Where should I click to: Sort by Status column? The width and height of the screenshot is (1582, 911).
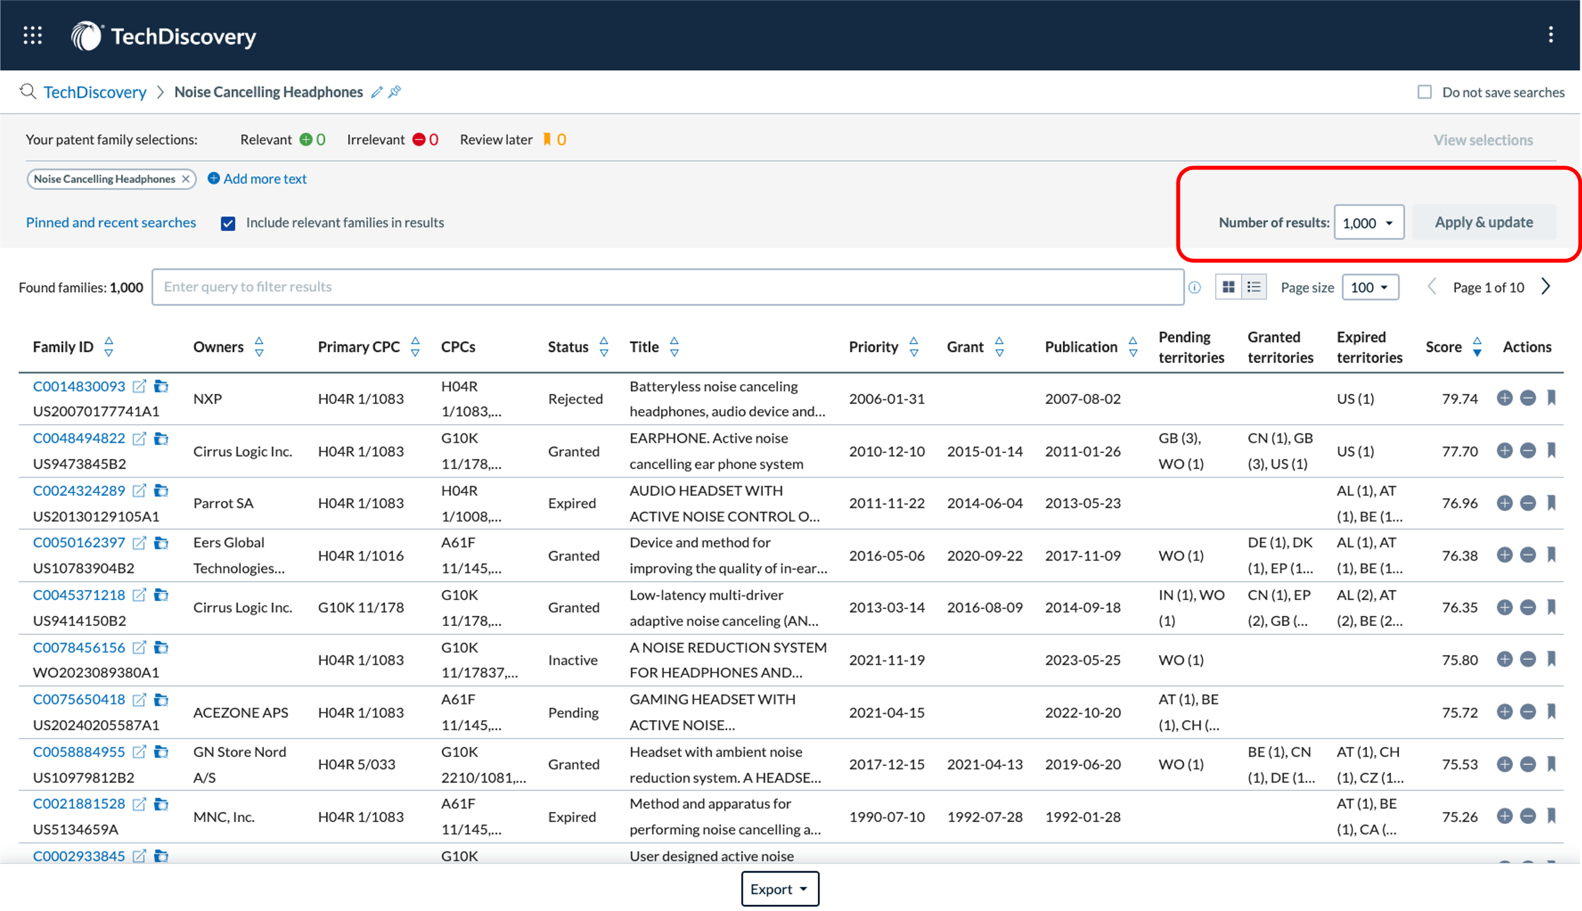(603, 346)
